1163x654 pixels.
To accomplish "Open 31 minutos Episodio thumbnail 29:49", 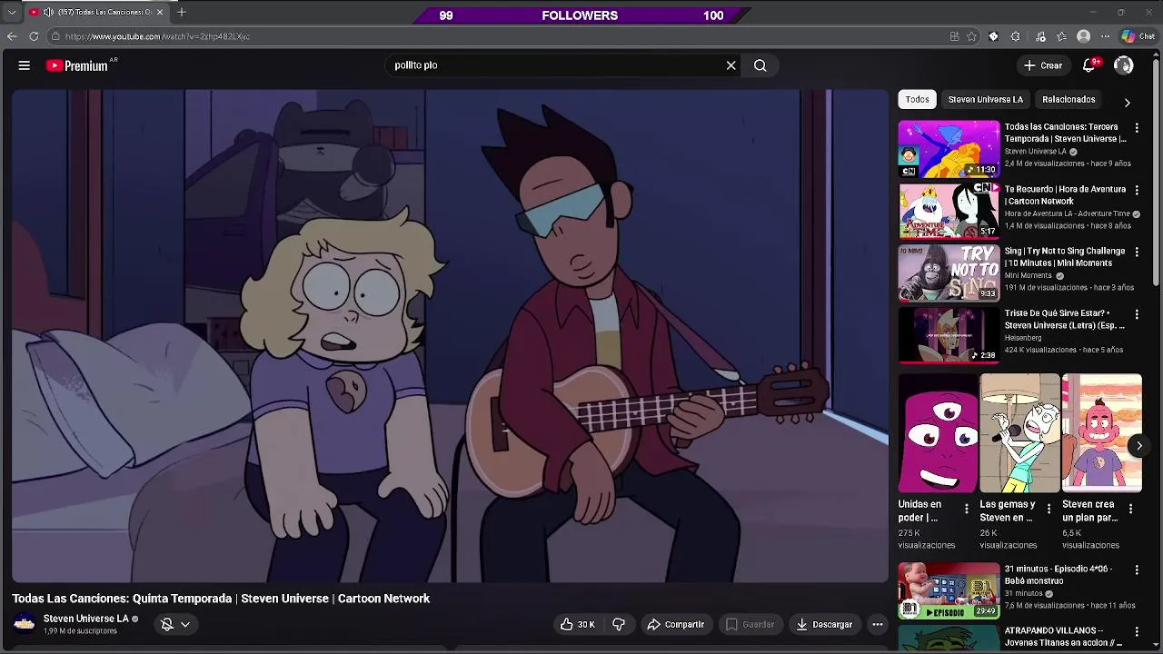I will [x=949, y=590].
